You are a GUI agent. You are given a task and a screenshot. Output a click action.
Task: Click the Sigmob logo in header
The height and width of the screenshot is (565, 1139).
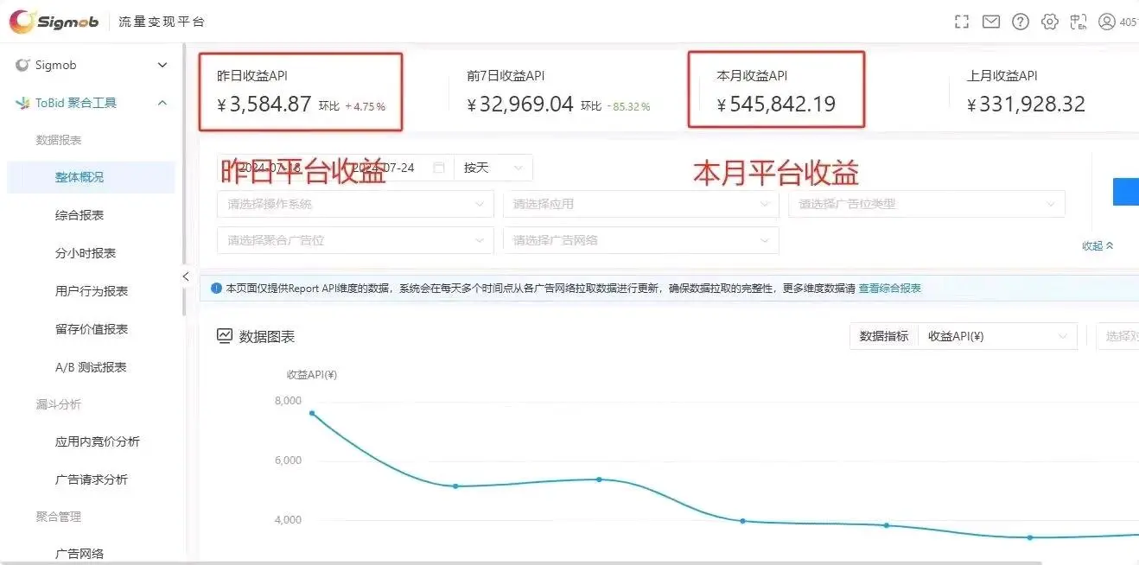coord(54,22)
